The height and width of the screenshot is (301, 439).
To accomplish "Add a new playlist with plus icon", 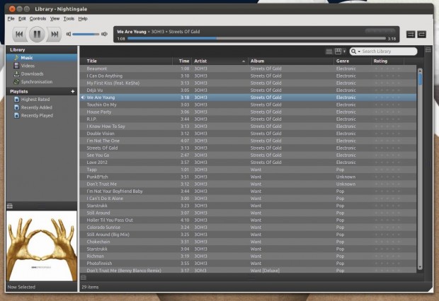I will pyautogui.click(x=73, y=91).
